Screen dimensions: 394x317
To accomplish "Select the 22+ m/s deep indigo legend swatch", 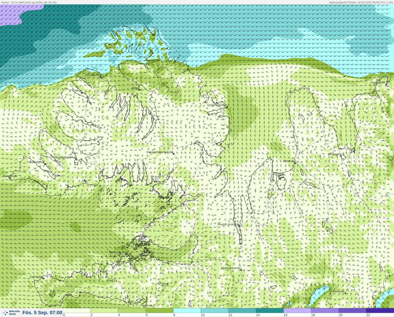I will (x=380, y=311).
